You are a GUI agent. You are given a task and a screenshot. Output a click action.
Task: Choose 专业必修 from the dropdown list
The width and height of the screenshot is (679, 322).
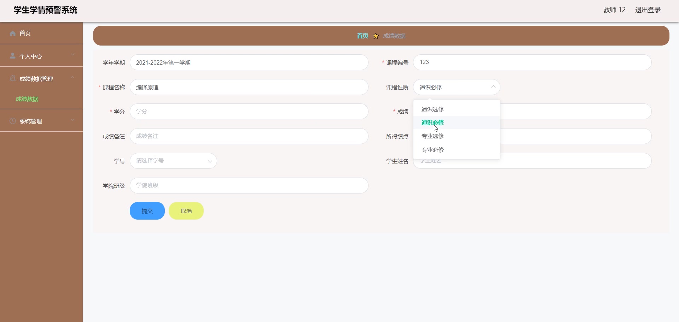tap(457, 150)
